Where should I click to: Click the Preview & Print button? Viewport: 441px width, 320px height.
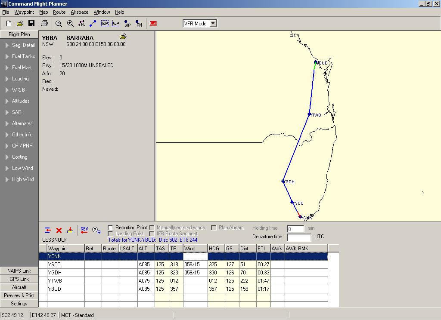pos(19,295)
